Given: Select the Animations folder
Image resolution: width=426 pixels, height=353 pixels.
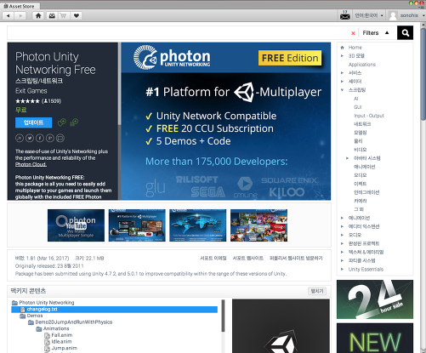Looking at the screenshot, I should point(56,328).
